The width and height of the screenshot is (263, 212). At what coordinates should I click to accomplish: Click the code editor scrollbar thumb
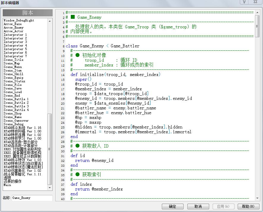click(257, 26)
